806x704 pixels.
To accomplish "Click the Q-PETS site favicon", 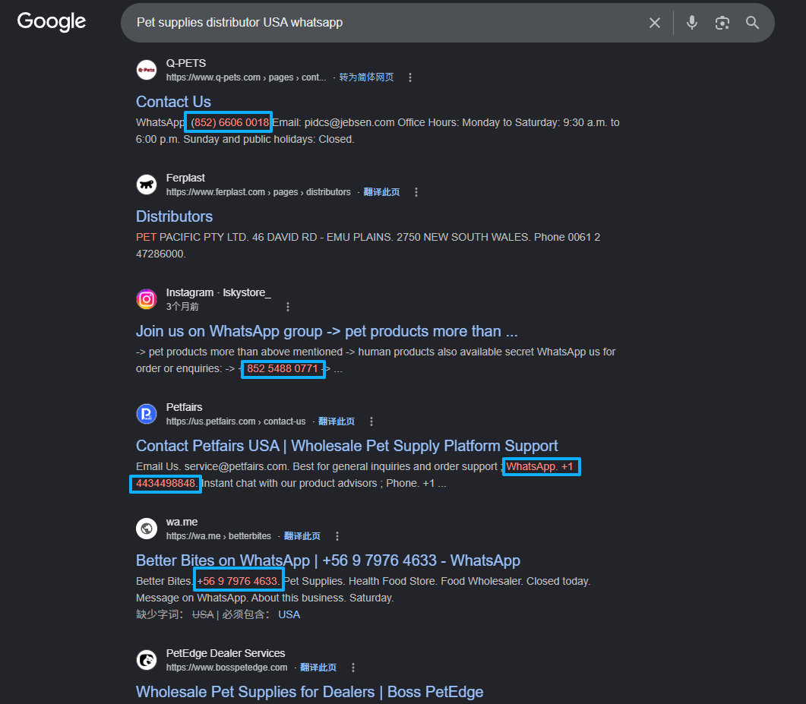I will click(x=147, y=70).
